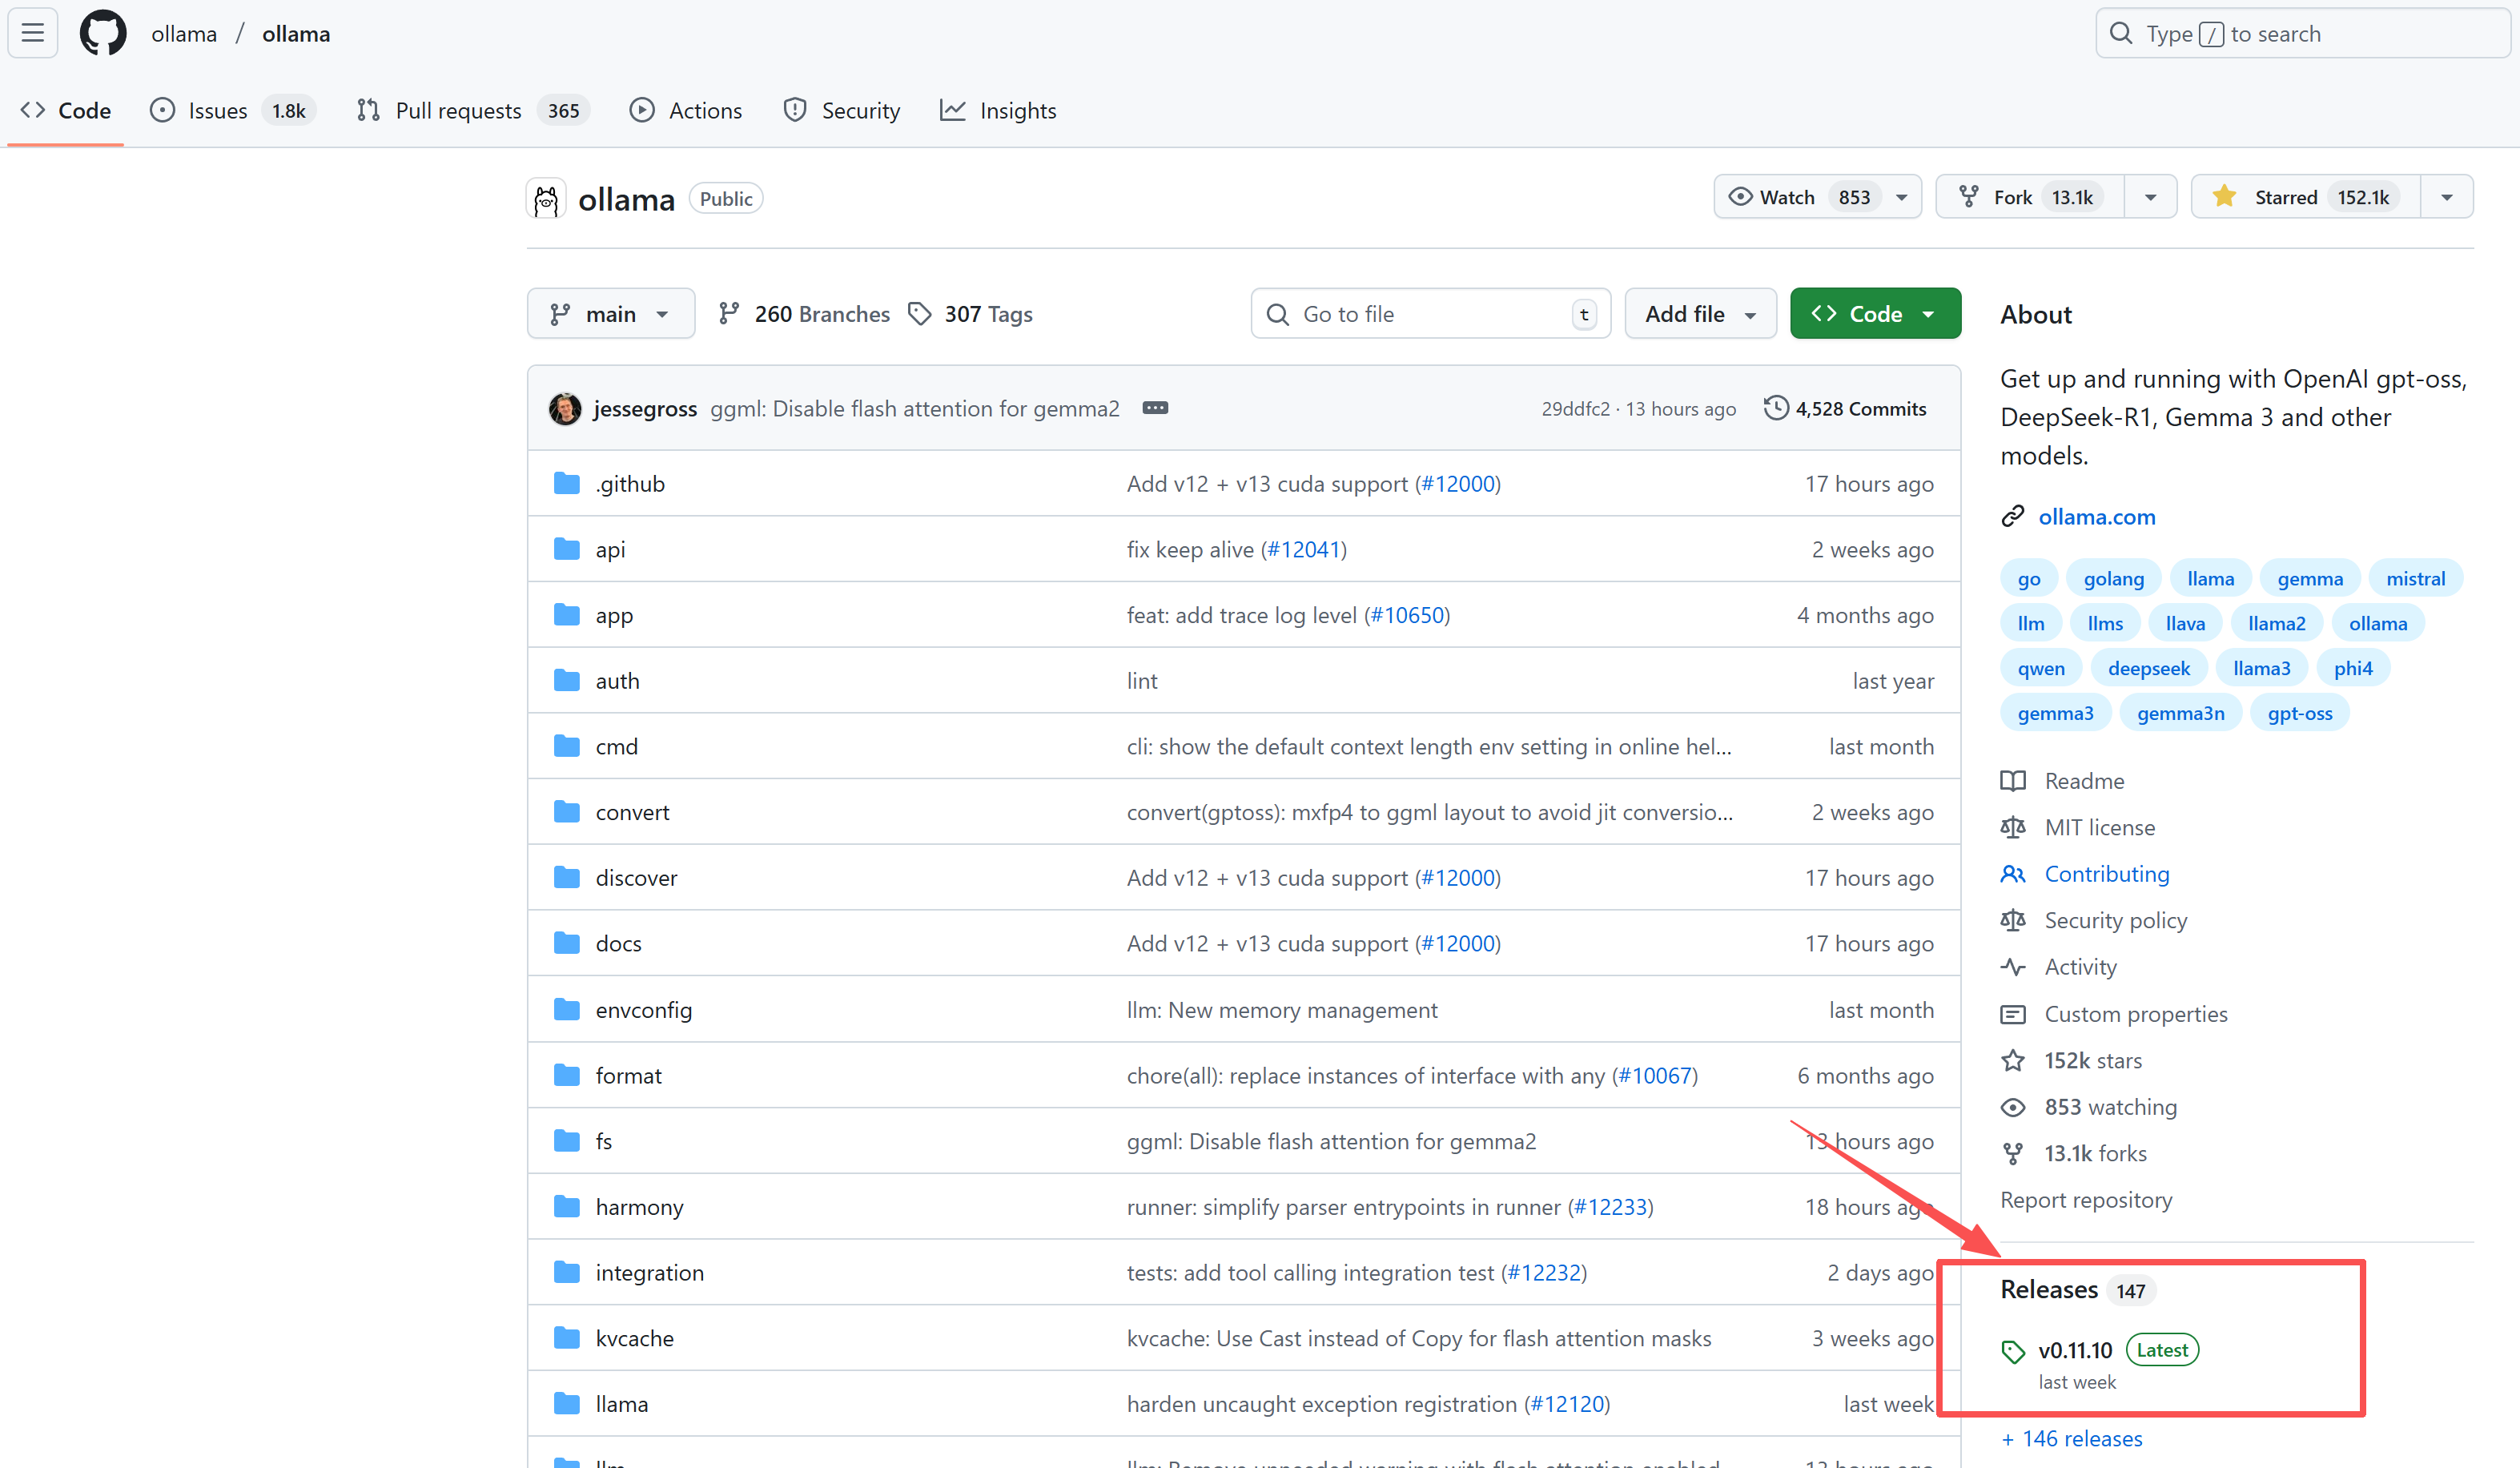Open the ollama owner breadcrumb link

pos(184,34)
